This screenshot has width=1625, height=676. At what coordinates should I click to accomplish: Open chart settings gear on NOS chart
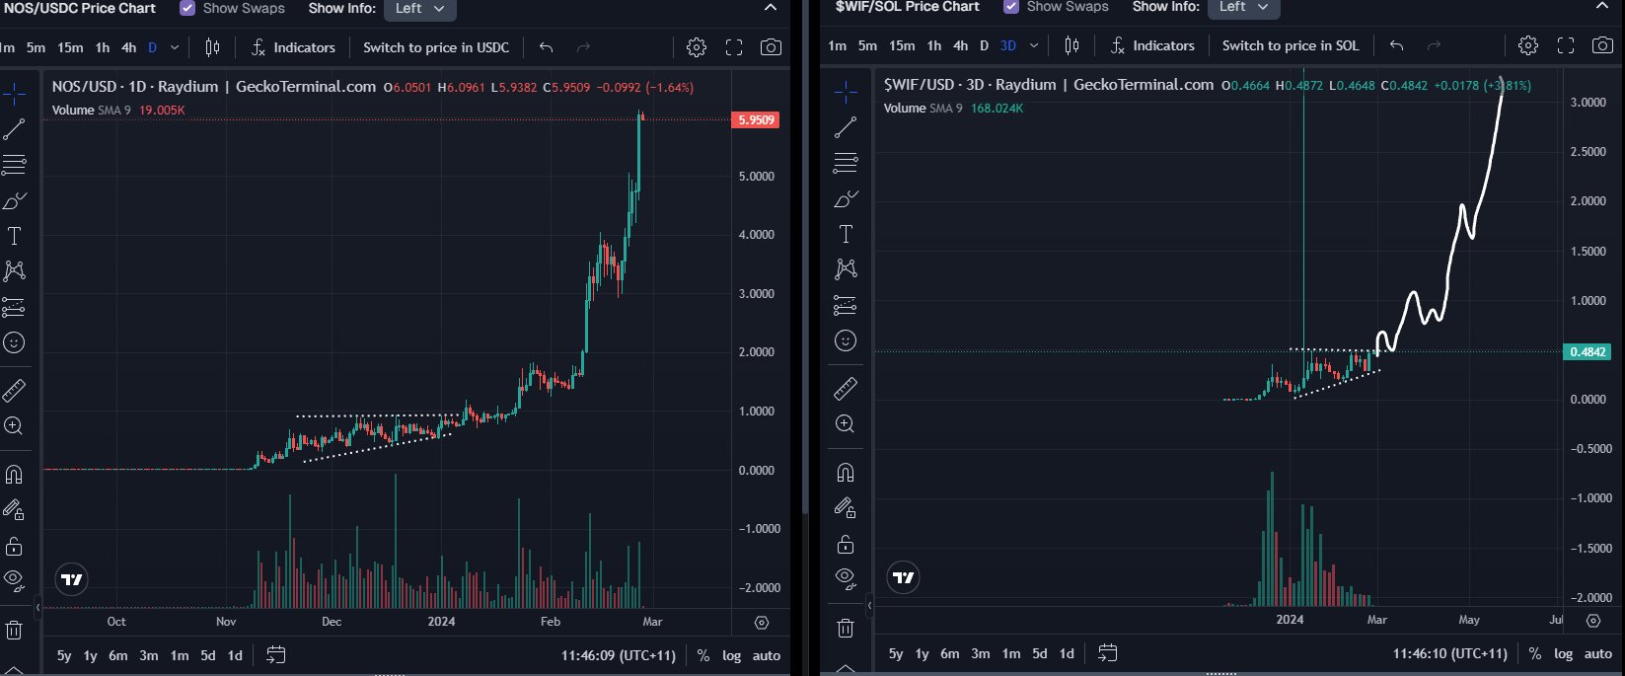697,47
